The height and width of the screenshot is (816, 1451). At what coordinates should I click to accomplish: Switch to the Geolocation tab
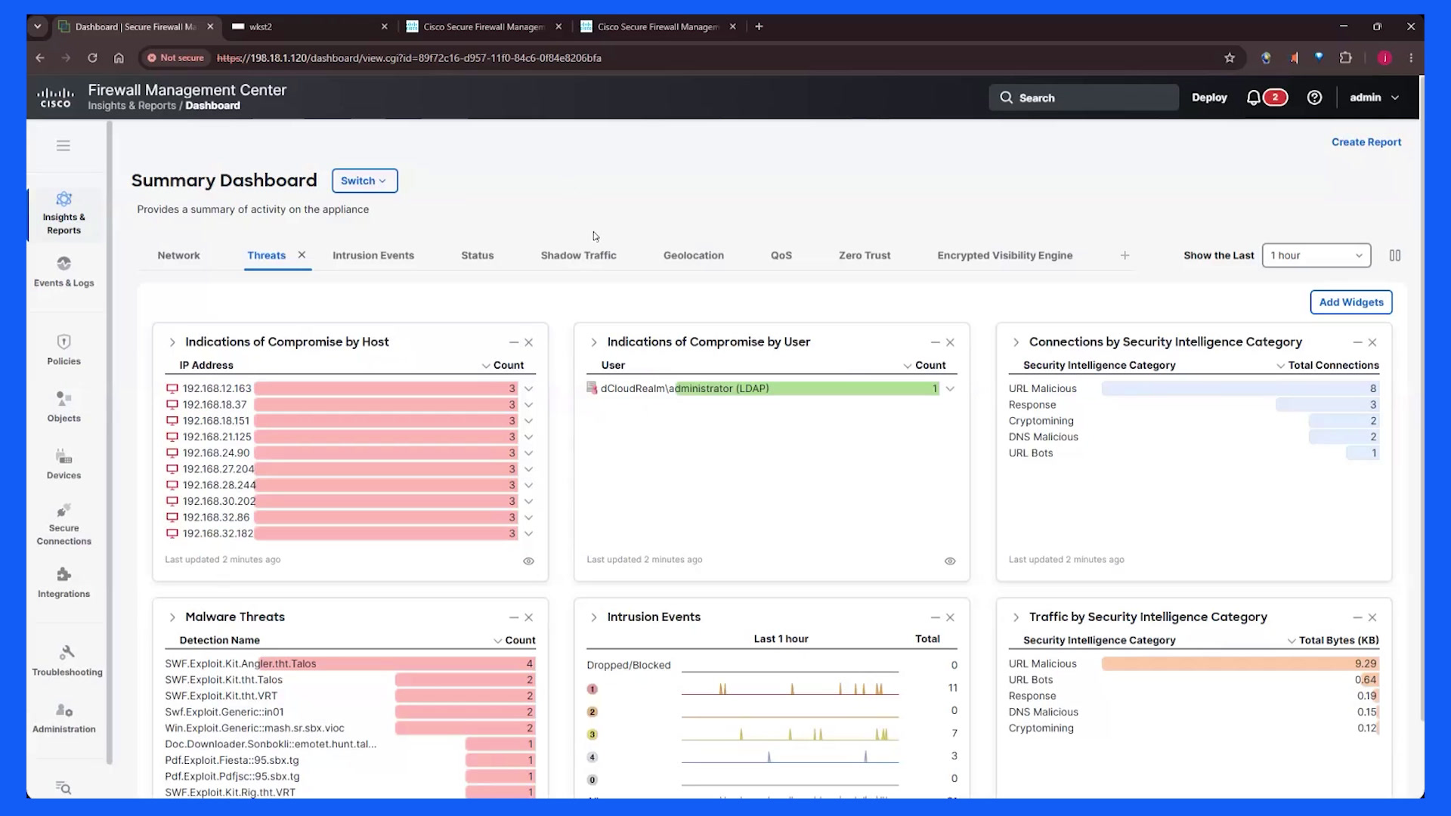693,255
